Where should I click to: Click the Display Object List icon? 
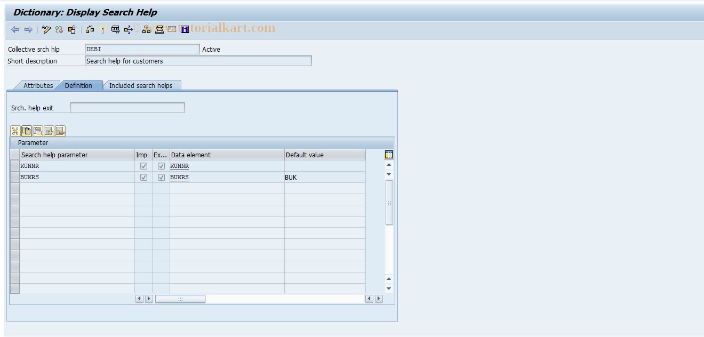129,30
